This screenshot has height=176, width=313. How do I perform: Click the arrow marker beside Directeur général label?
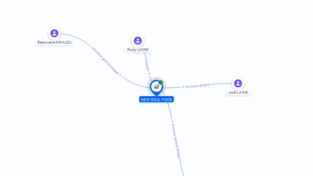point(183,87)
